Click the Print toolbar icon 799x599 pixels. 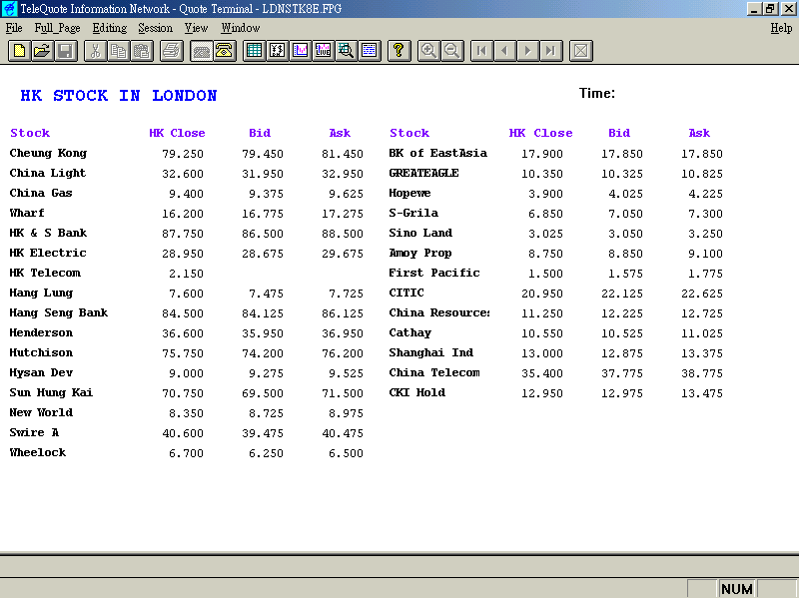click(x=172, y=51)
